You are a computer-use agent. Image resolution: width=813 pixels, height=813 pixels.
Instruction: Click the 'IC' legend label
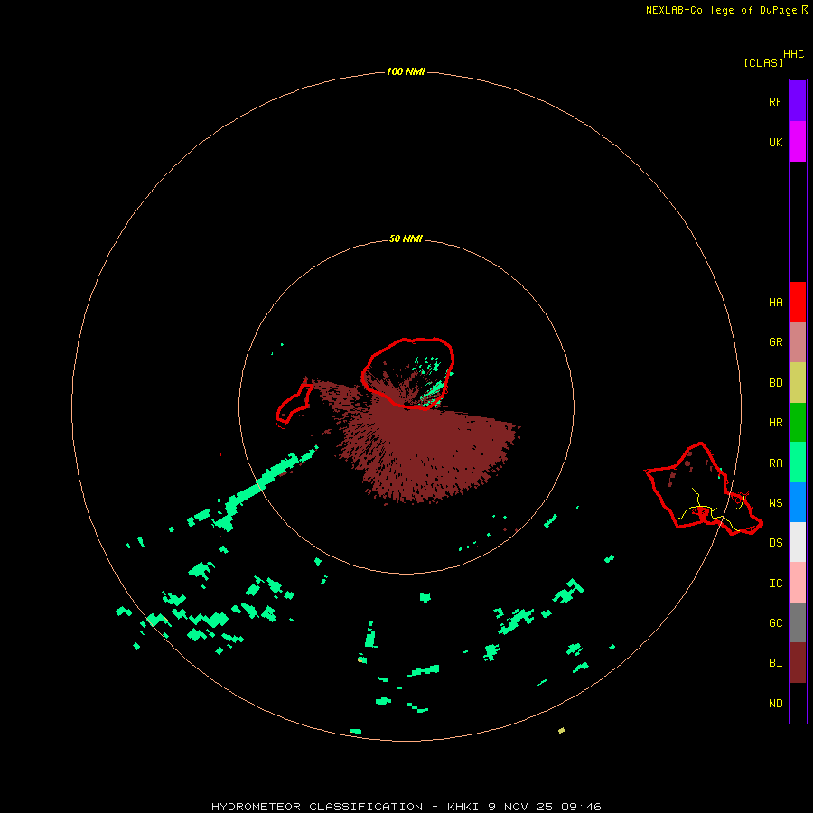[776, 584]
